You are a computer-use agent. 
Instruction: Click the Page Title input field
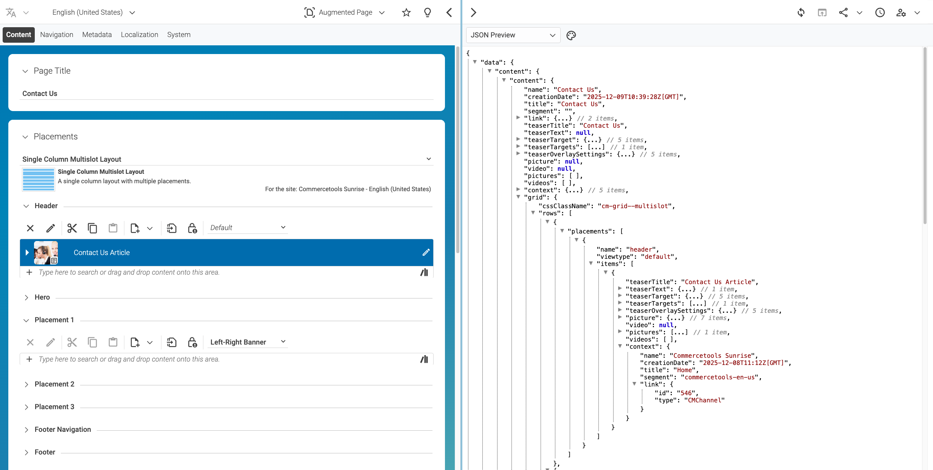coord(151,93)
